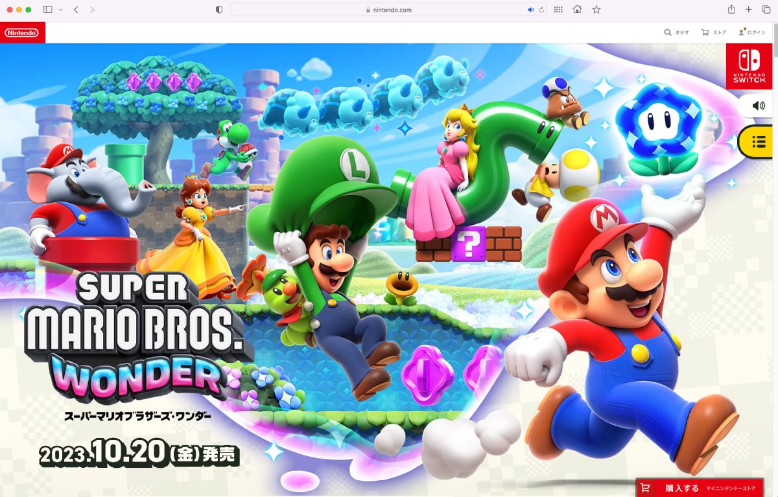
Task: Reload the current page
Action: [x=541, y=10]
